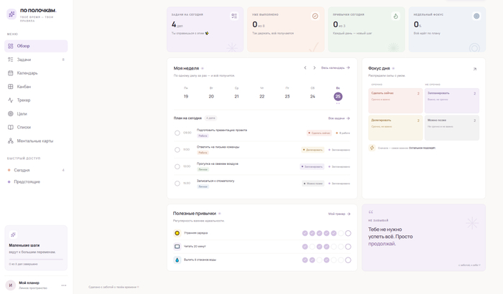The image size is (503, 294).
Task: Click the Маленькие шаги progress bar
Action: pos(36,259)
